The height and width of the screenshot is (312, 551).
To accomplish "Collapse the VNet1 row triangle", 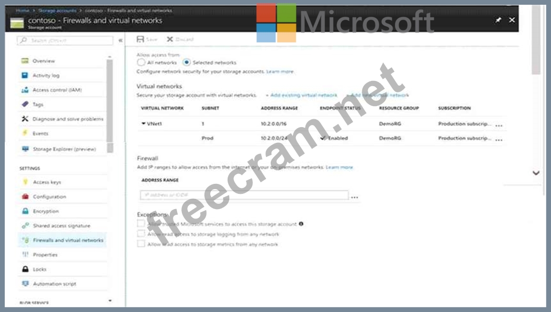I will point(144,123).
